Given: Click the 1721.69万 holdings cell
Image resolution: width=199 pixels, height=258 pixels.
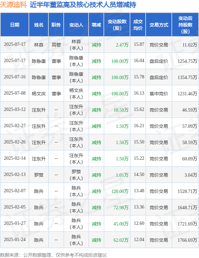Looking at the screenshot, I should [x=187, y=224].
